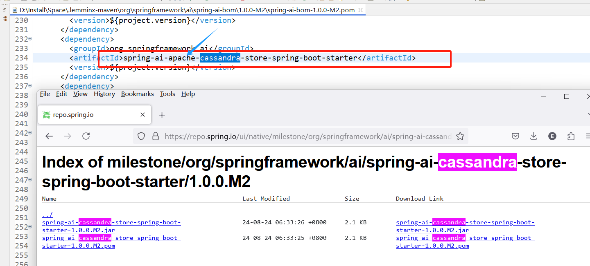Click the restore icon in Eclipse's left strip
This screenshot has height=266, width=590.
tap(5, 10)
